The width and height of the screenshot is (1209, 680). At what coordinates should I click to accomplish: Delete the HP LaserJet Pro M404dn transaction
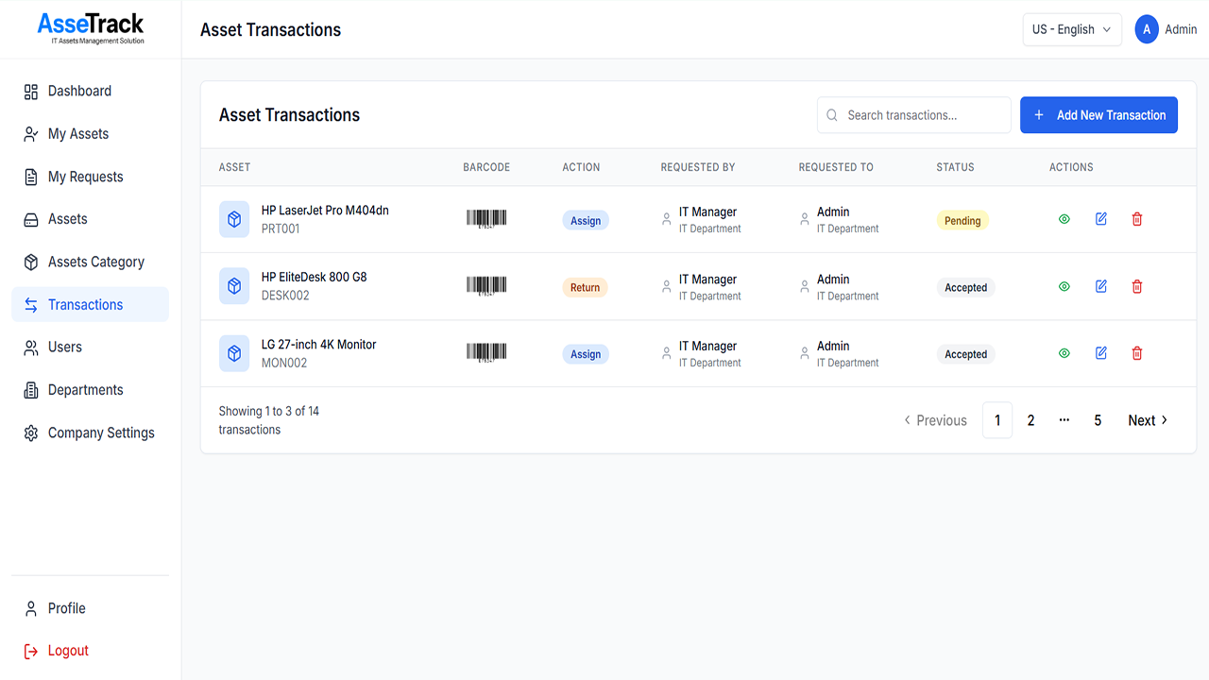(x=1137, y=219)
